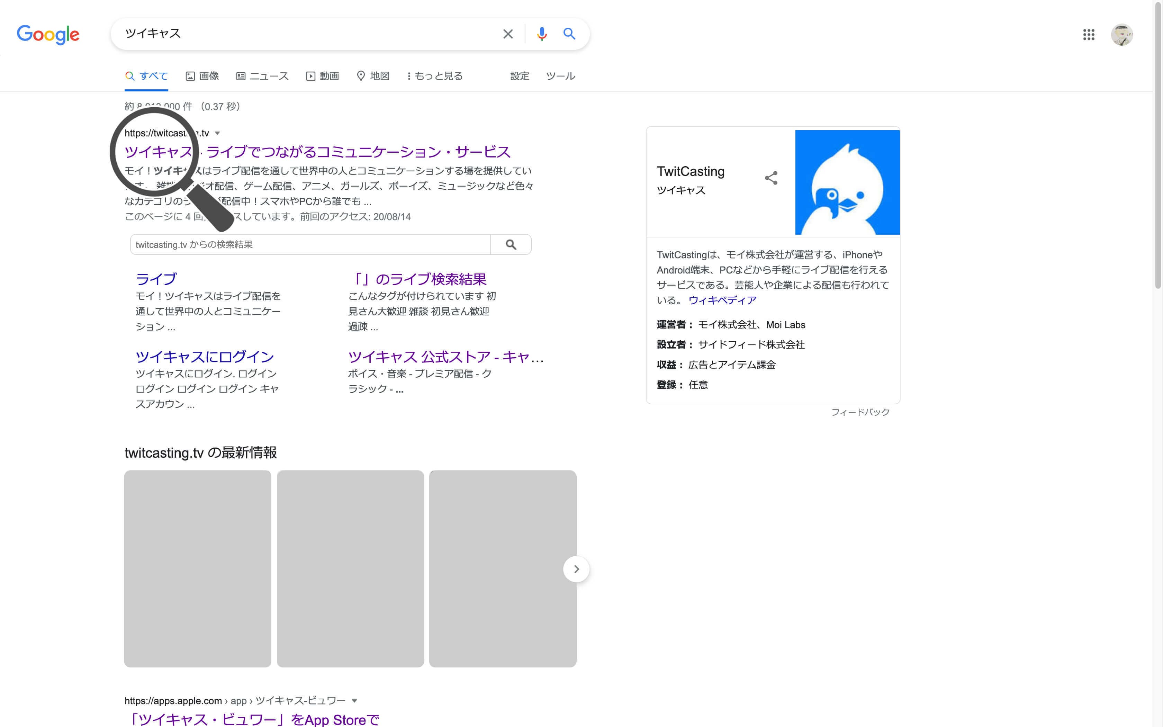Click the page's vertical scrollbar
The height and width of the screenshot is (727, 1163).
point(1158,144)
